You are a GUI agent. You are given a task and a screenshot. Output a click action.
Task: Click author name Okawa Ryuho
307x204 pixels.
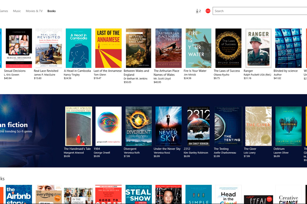point(221,75)
